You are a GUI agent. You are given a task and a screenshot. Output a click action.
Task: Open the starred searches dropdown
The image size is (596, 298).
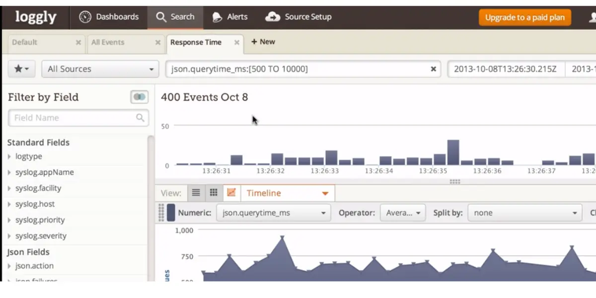click(21, 69)
